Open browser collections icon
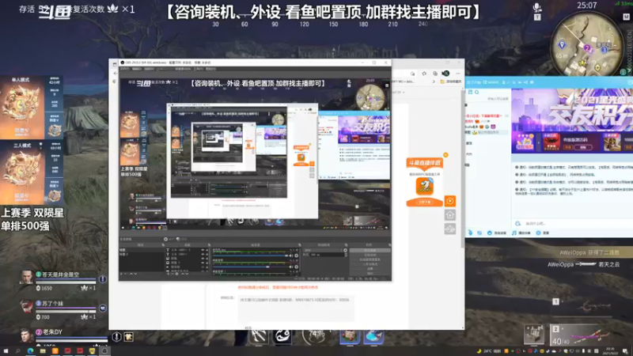The image size is (633, 356). point(434,74)
